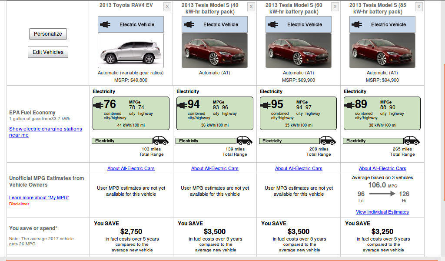Viewport: 445px width, 261px height.
Task: Open the Edit Vehicles button
Action: [x=48, y=52]
